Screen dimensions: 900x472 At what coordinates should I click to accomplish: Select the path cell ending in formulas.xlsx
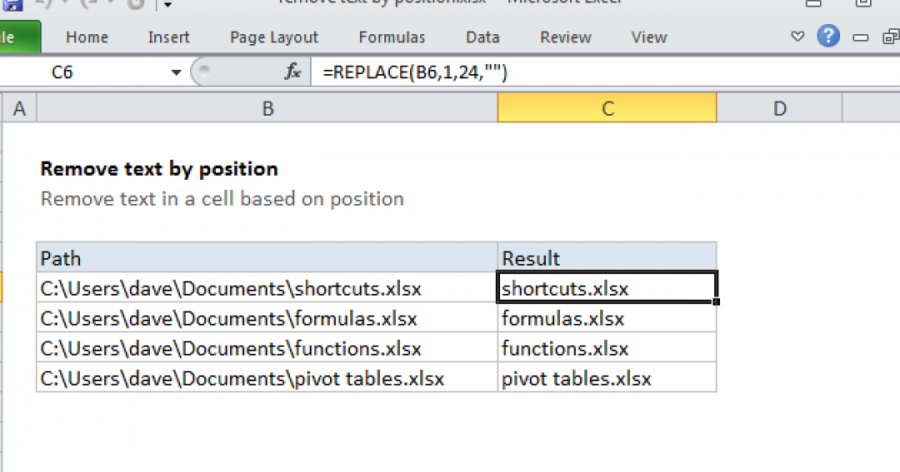tap(267, 317)
